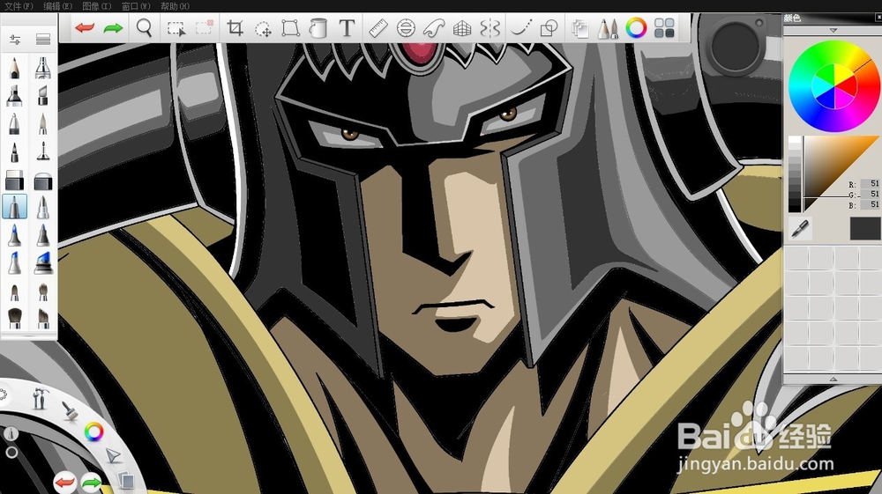882x494 pixels.
Task: Toggle the French Curve guide
Action: pyautogui.click(x=434, y=27)
